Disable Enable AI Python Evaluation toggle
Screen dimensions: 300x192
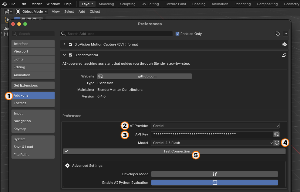214,183
